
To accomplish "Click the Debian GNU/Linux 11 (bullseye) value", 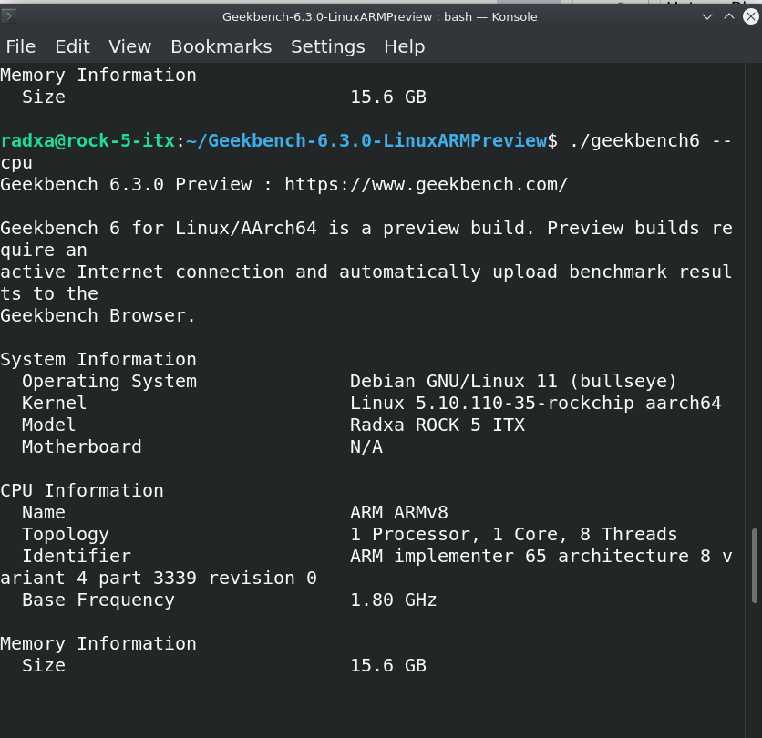I will coord(513,382).
